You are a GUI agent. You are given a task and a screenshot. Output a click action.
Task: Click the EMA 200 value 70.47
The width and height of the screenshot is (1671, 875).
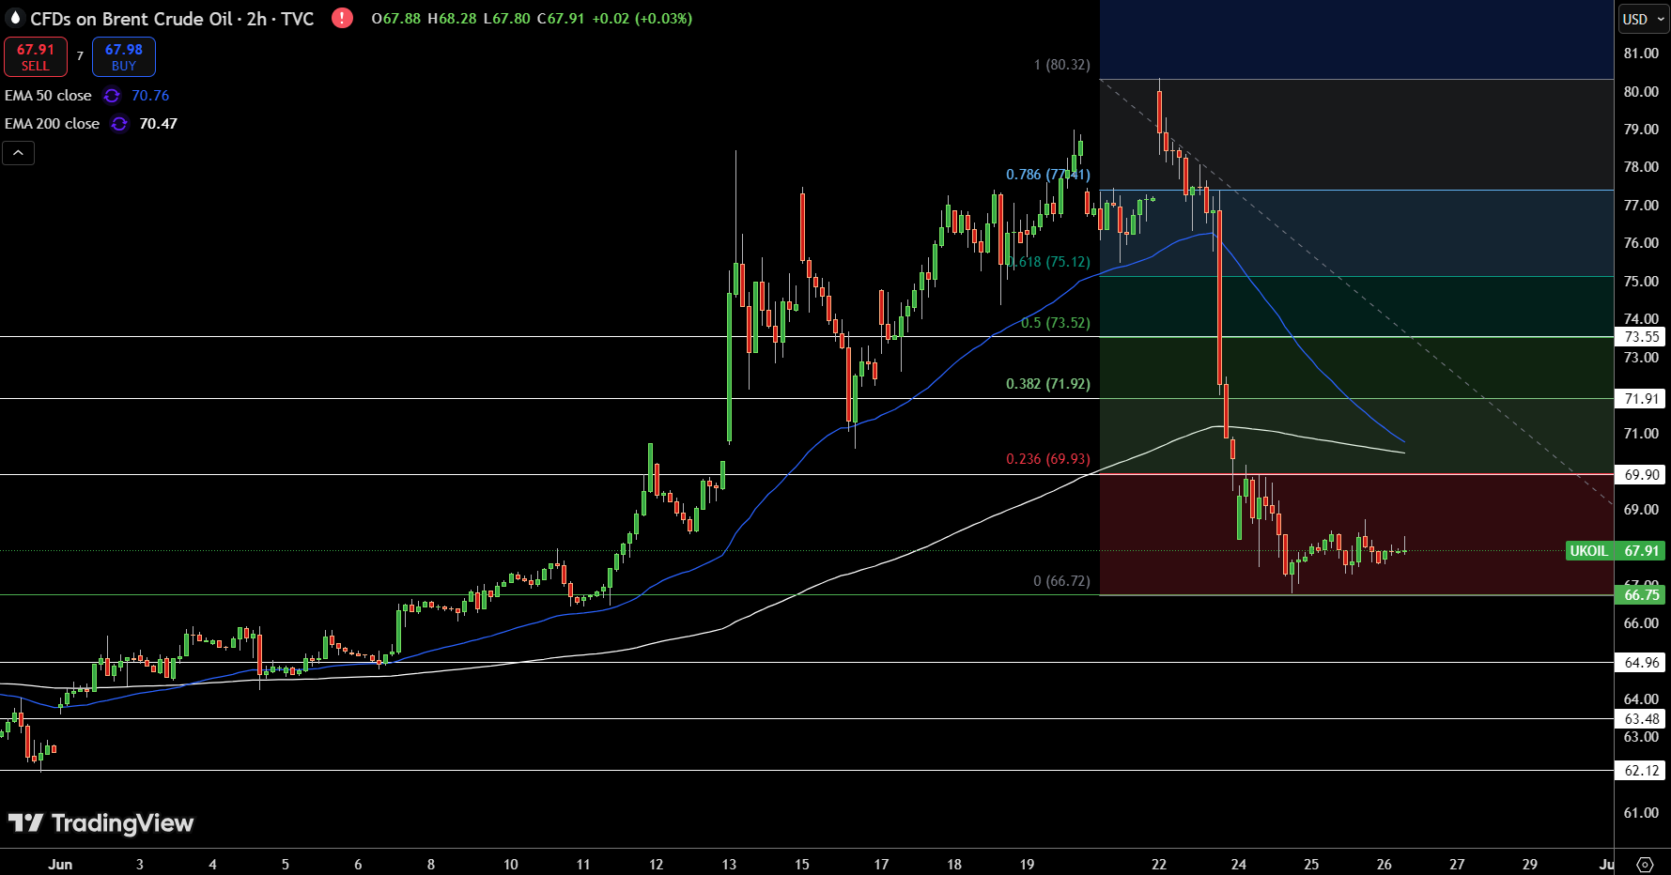[x=158, y=124]
